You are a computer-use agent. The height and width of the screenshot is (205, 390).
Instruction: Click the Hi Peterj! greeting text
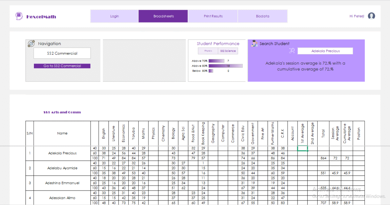pyautogui.click(x=357, y=16)
